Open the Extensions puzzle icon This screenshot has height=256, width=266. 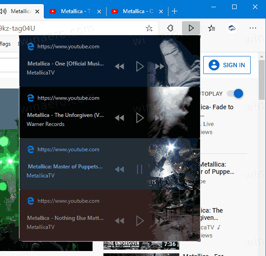click(x=170, y=28)
